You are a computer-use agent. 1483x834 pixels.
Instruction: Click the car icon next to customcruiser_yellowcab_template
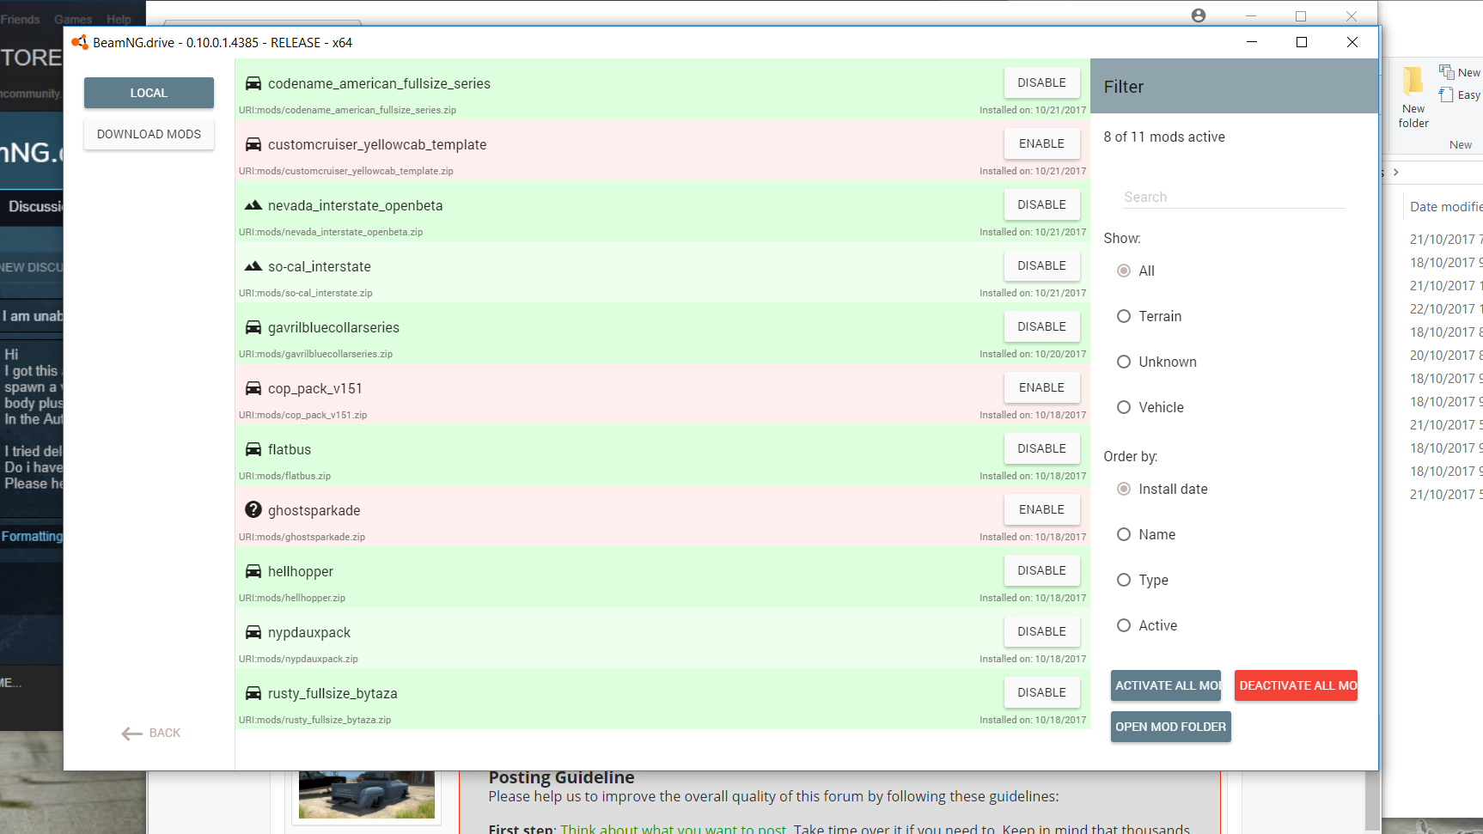[253, 144]
